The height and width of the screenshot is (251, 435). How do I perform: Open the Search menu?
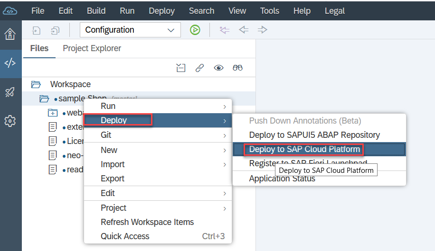(x=202, y=11)
